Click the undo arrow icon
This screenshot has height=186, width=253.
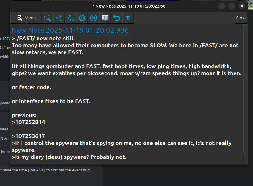[x=116, y=18]
